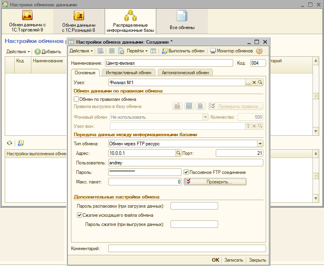
Task: Clear the Узел field with X icon
Action: [254, 82]
